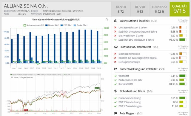The height and width of the screenshot is (116, 191).
Task: Click the red X beside Eigenkapitalrendite
Action: point(115,54)
